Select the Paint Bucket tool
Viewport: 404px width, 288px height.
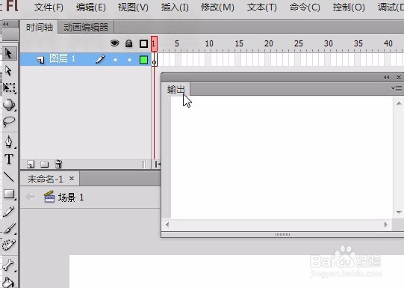8,282
